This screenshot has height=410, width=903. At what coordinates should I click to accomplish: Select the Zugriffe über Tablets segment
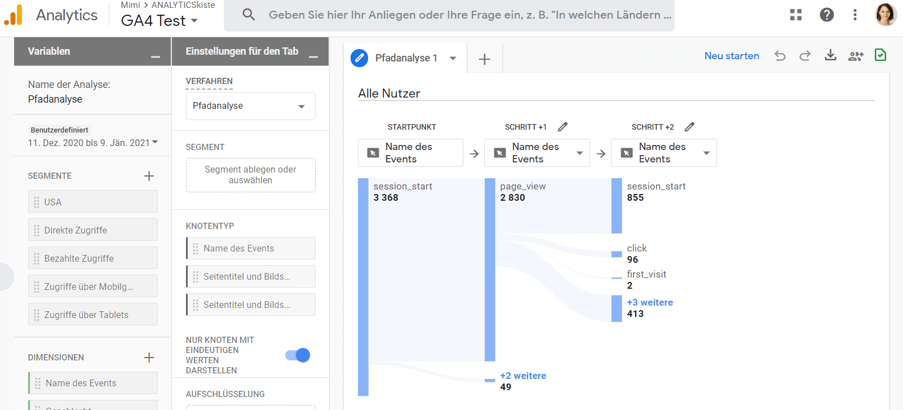[93, 314]
